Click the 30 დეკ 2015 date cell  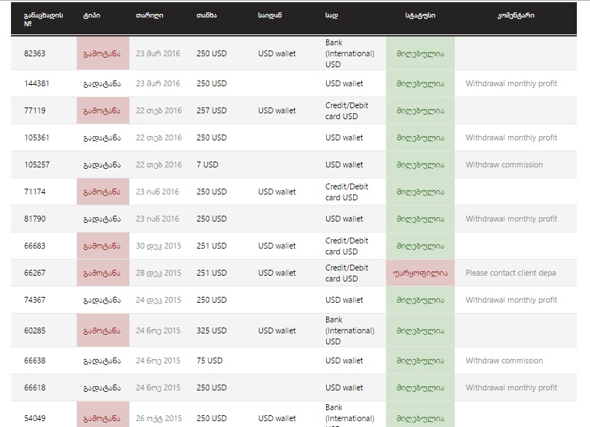coord(158,246)
